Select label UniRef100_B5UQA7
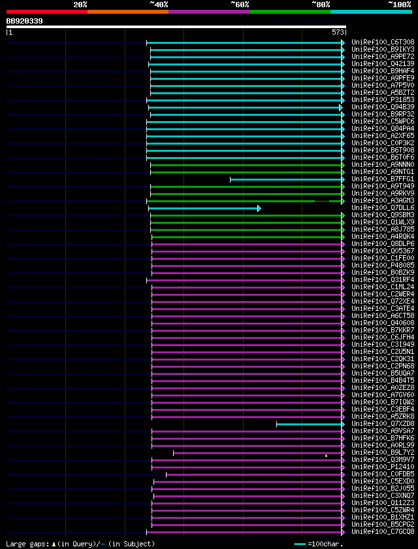Image resolution: width=418 pixels, height=549 pixels. [383, 373]
